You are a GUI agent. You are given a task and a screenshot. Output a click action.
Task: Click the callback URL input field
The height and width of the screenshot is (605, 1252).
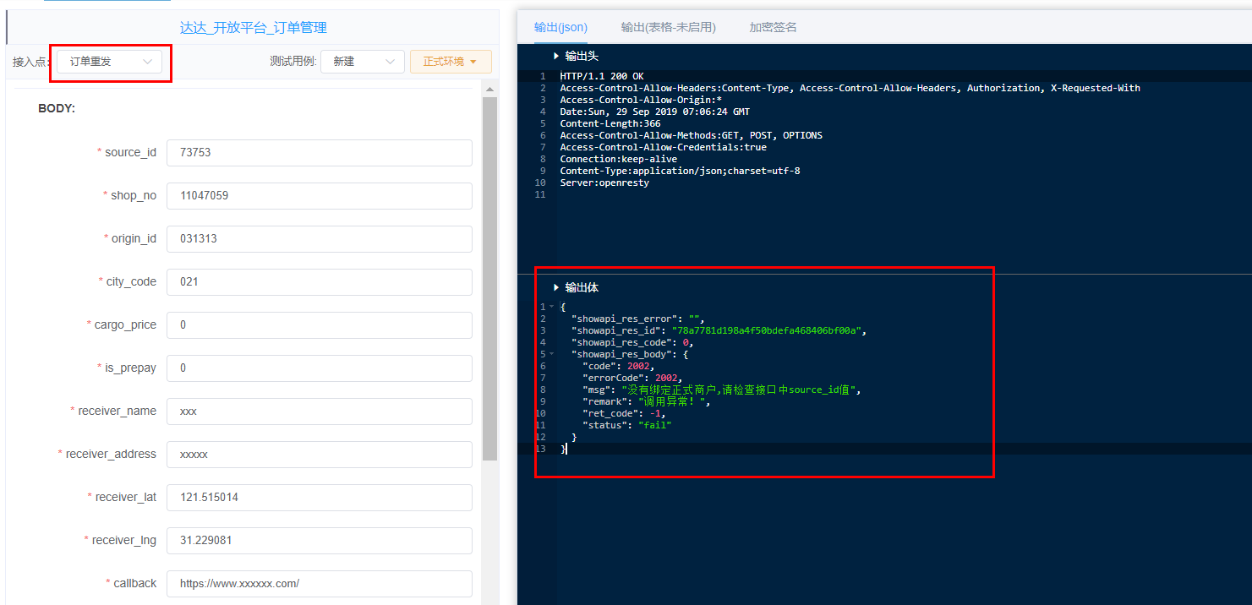(x=320, y=584)
